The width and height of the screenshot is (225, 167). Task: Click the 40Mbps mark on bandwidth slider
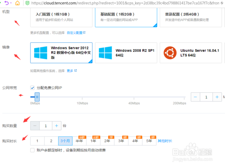click(134, 103)
